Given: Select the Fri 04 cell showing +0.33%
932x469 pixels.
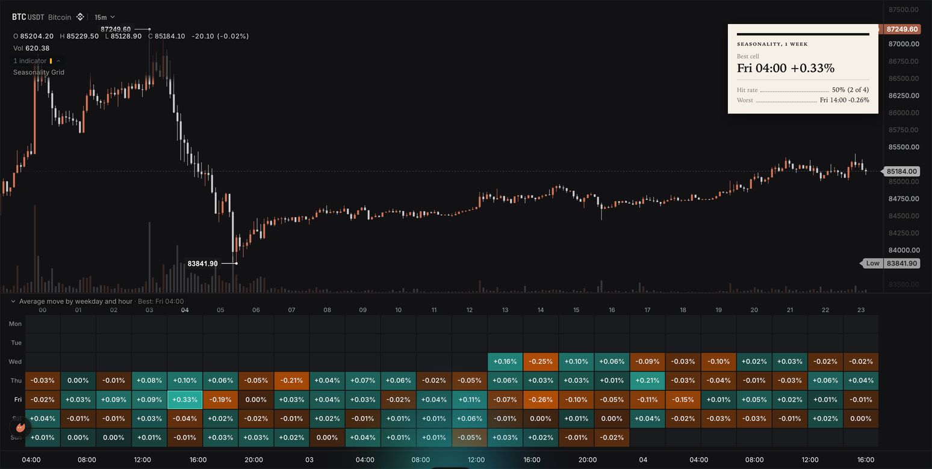Looking at the screenshot, I should 185,399.
